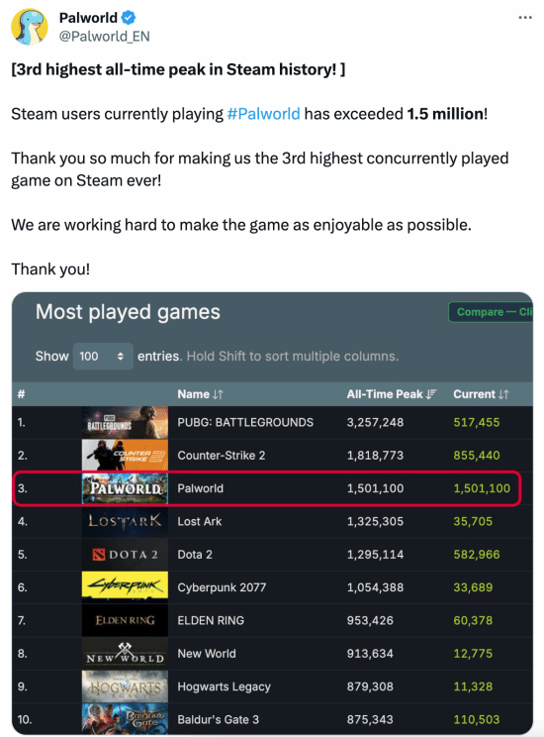544x737 pixels.
Task: Sort by the Current players column
Action: [x=481, y=394]
